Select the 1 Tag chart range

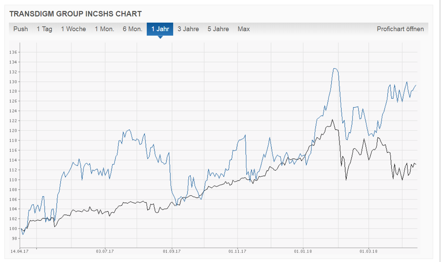tap(45, 29)
